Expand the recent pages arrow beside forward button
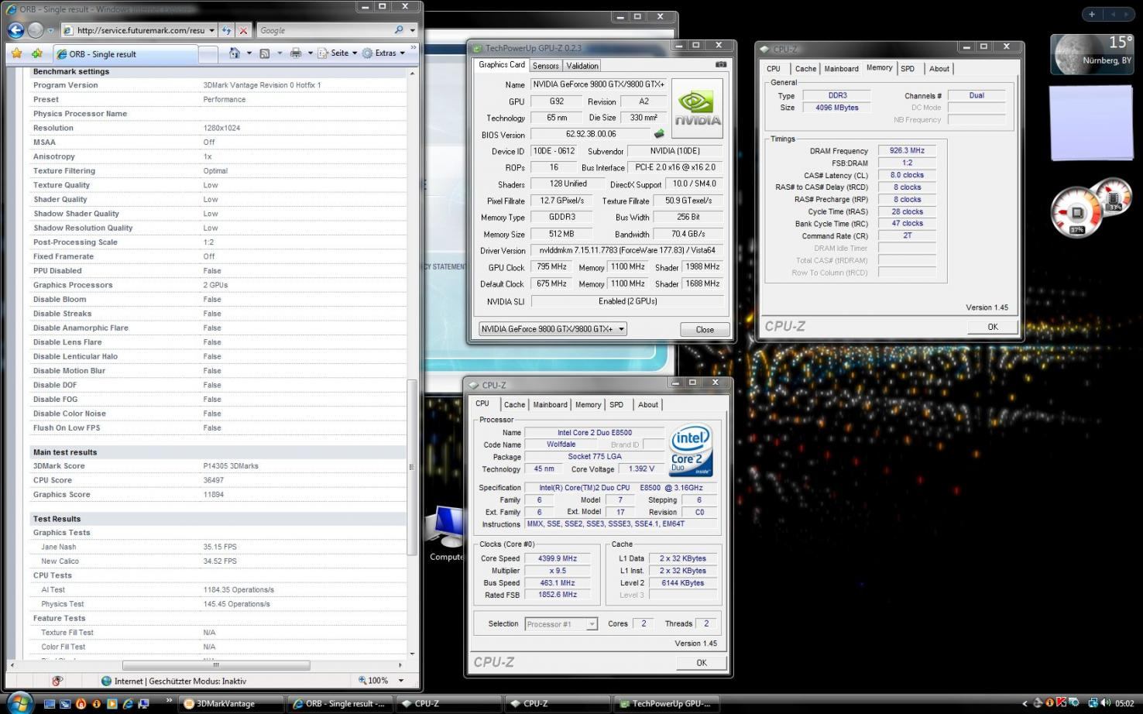The width and height of the screenshot is (1143, 714). [x=50, y=31]
